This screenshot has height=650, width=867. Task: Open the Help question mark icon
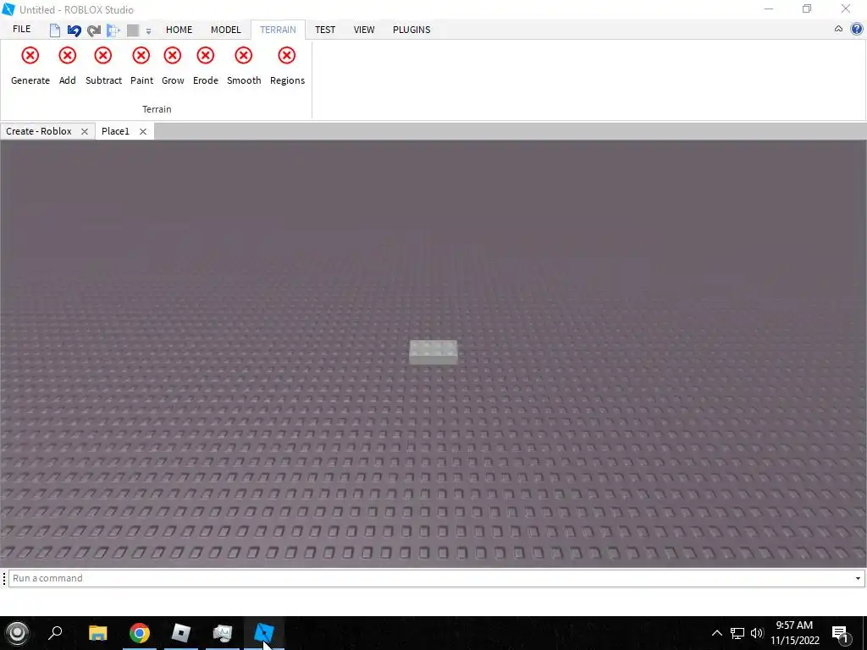tap(857, 30)
